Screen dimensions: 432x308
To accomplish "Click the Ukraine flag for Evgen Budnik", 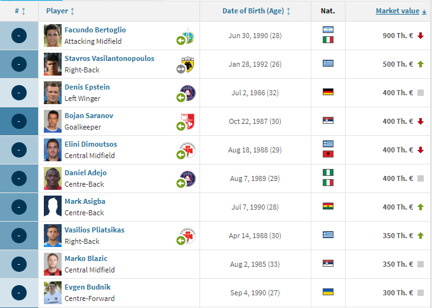I will (x=328, y=291).
